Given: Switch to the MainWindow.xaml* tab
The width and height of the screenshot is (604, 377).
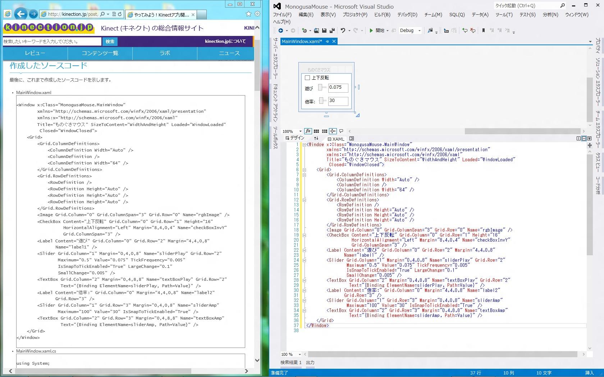Looking at the screenshot, I should coord(302,42).
